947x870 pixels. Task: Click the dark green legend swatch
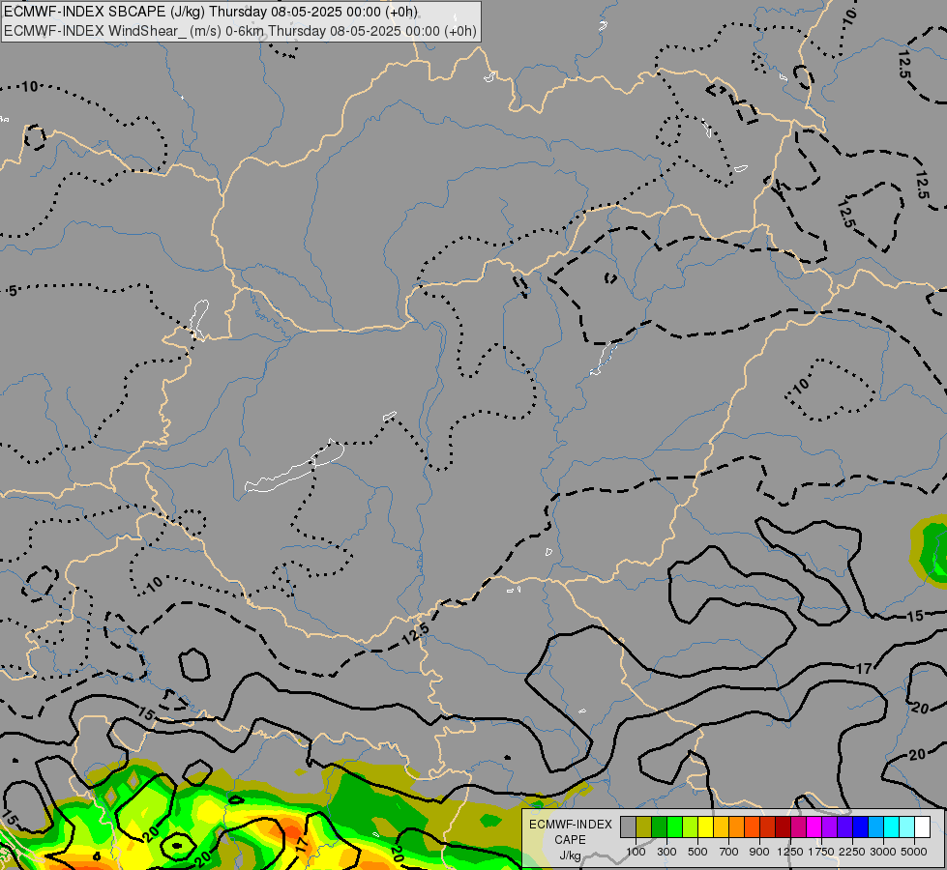(x=660, y=826)
